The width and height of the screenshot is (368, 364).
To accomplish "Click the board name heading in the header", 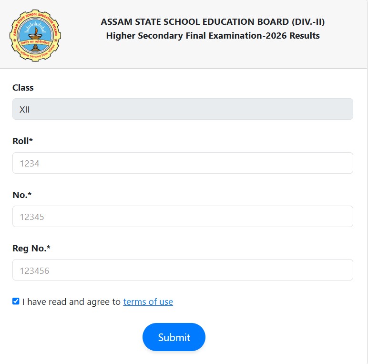I will click(213, 22).
